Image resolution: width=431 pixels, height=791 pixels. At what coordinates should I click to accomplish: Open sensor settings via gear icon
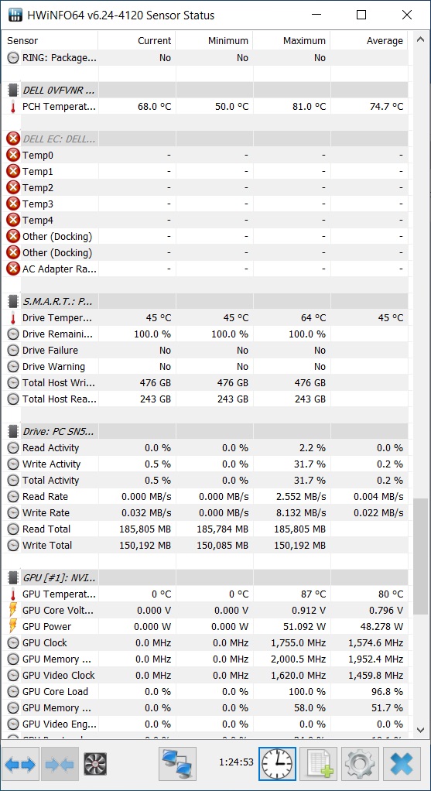tap(360, 764)
